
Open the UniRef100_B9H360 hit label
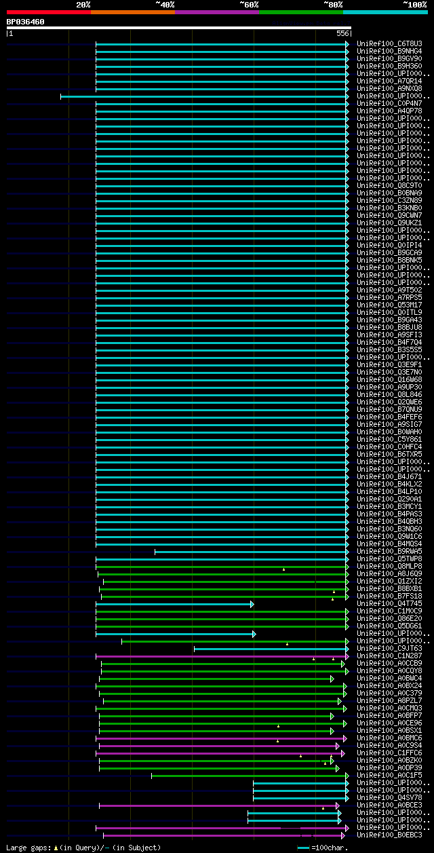389,66
